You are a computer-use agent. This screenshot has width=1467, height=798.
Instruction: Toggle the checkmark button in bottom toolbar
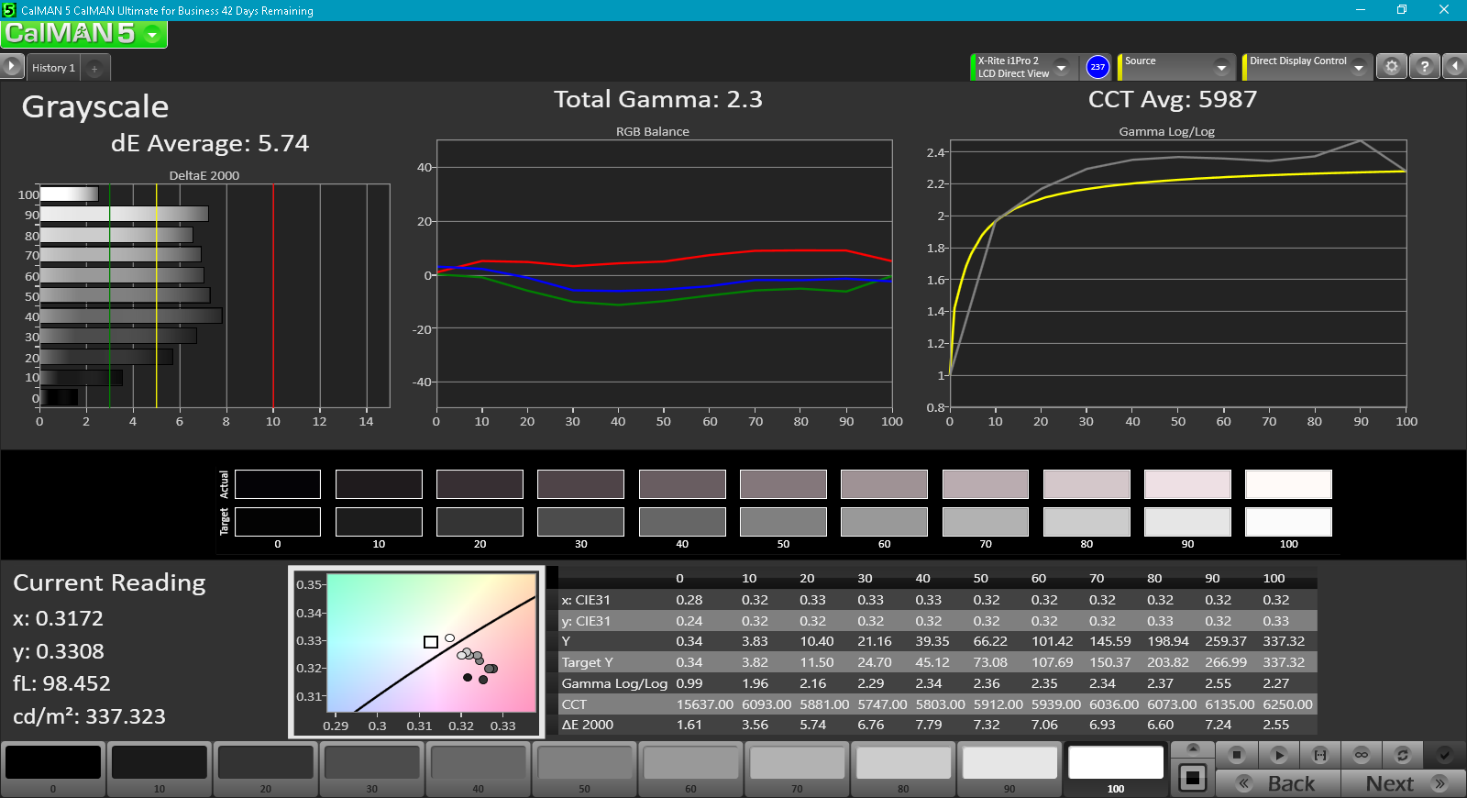[x=1445, y=755]
